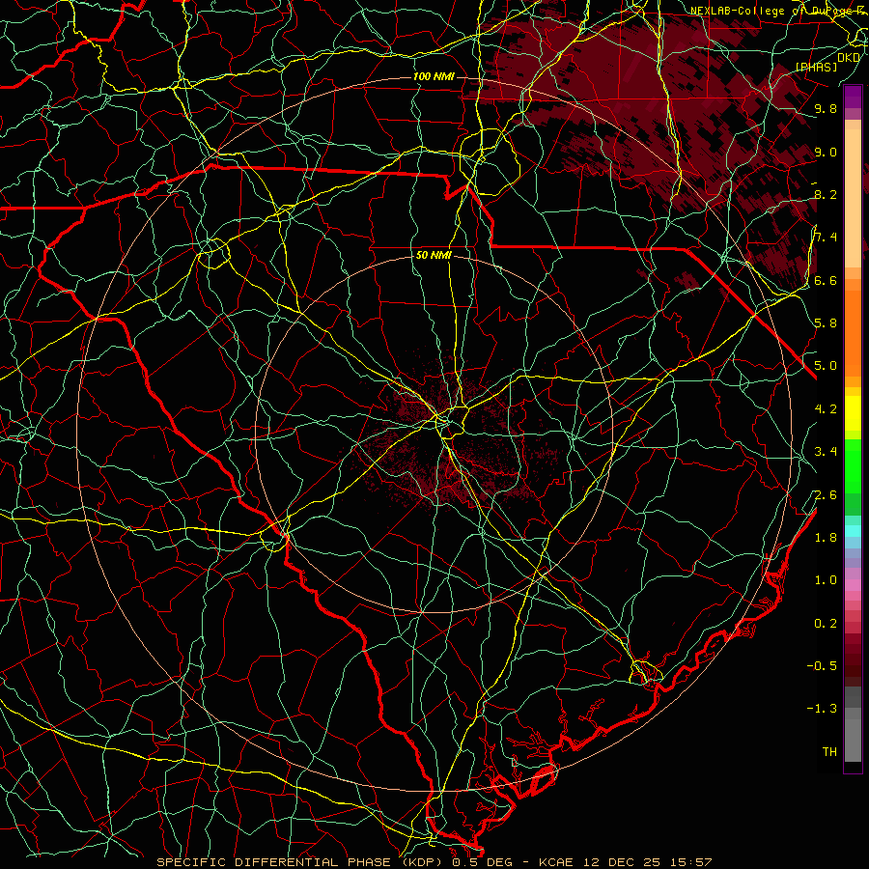Click the 9.0 value on color scale
Screen dimensions: 869x869
[x=826, y=153]
